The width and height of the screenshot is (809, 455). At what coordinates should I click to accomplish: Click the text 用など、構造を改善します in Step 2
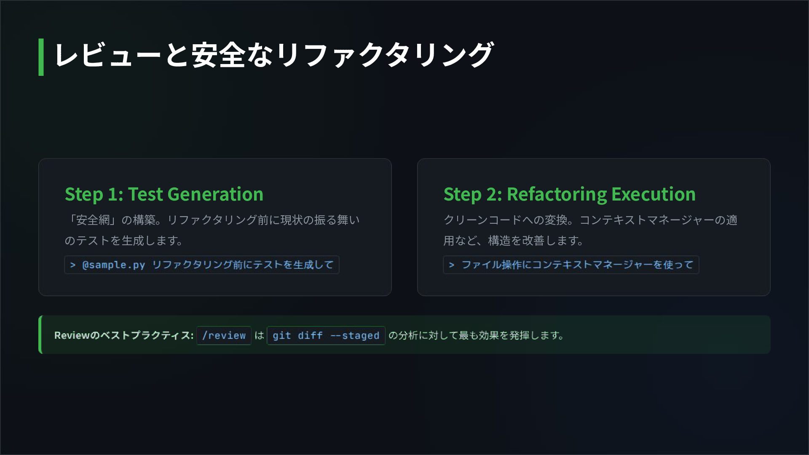click(514, 241)
